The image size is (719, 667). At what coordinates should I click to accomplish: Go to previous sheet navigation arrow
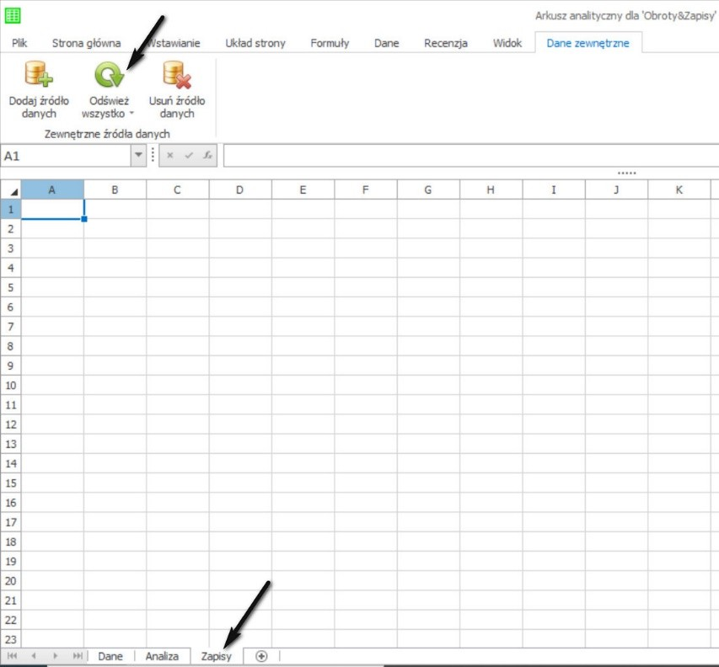pyautogui.click(x=34, y=656)
